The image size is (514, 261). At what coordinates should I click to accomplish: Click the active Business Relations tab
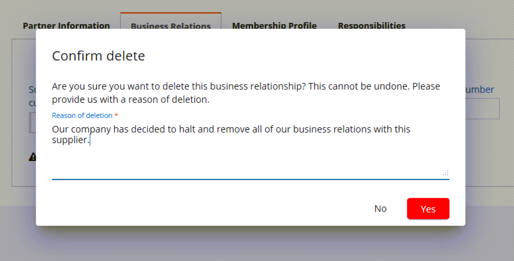click(170, 26)
